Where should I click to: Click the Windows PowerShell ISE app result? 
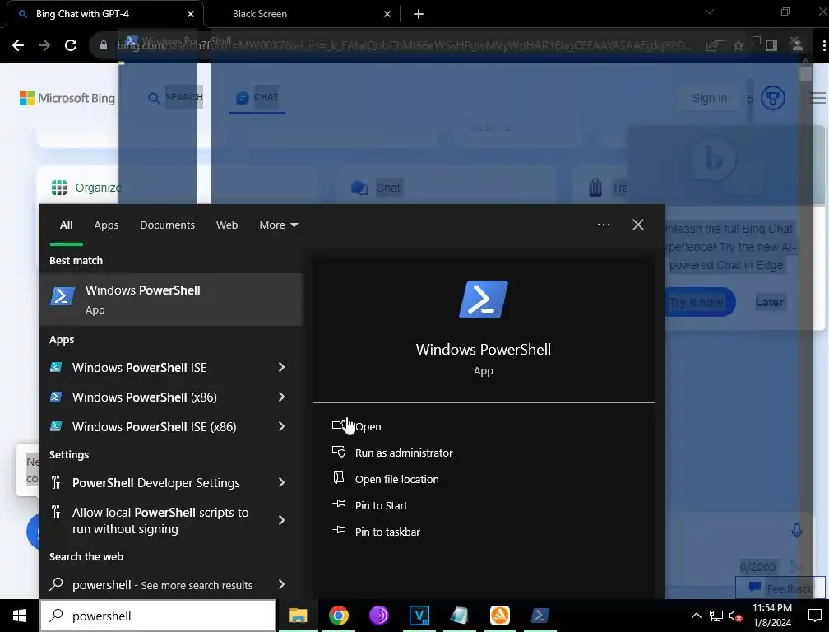click(x=140, y=368)
